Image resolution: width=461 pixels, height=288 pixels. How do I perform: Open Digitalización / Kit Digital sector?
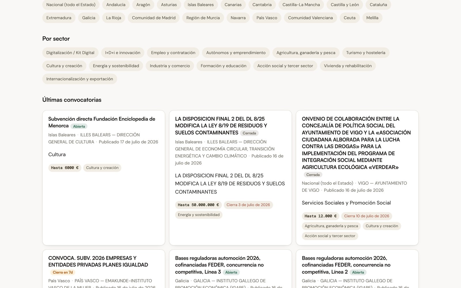pyautogui.click(x=70, y=53)
